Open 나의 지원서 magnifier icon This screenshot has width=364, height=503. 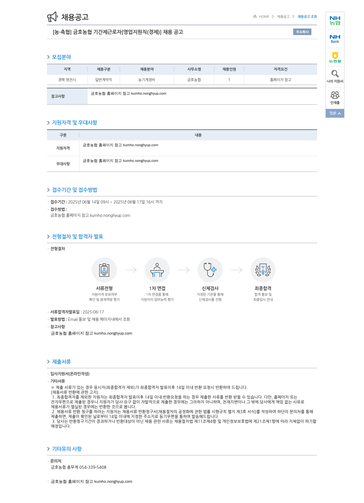click(335, 74)
